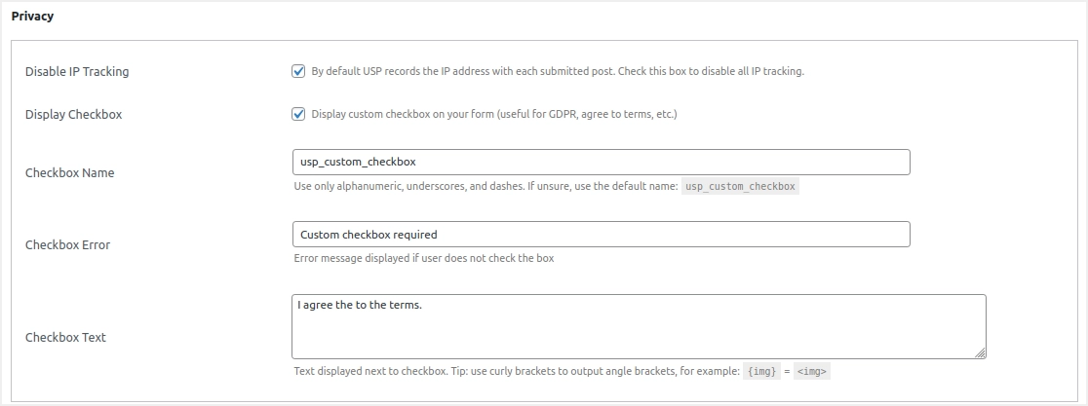Toggle the Display Checkbox option
Image resolution: width=1088 pixels, height=406 pixels.
tap(298, 114)
